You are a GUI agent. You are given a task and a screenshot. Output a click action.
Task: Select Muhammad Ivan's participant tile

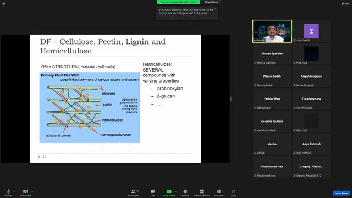[272, 167]
